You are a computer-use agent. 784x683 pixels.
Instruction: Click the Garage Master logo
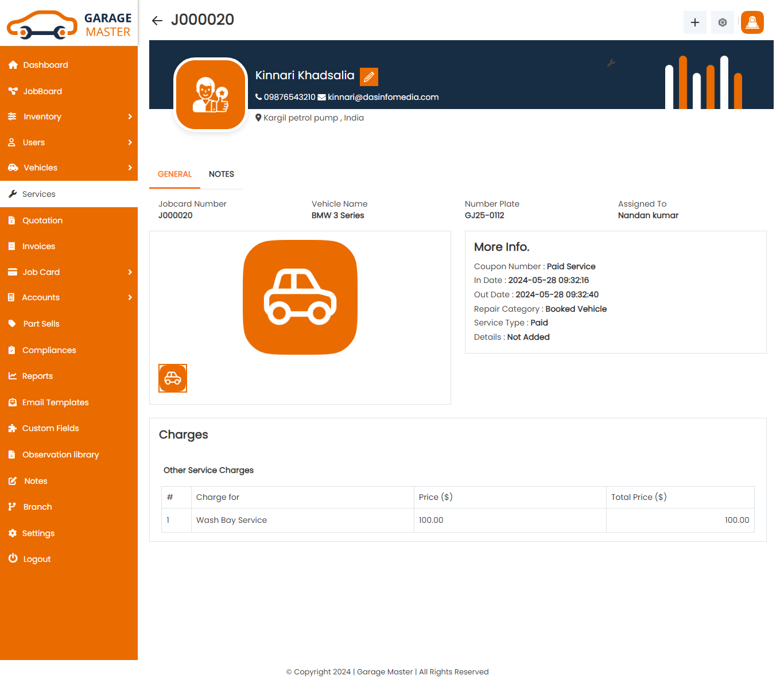tap(69, 24)
